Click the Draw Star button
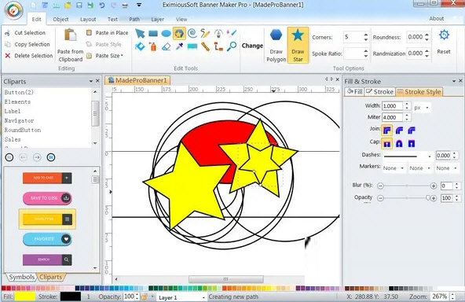 point(298,45)
